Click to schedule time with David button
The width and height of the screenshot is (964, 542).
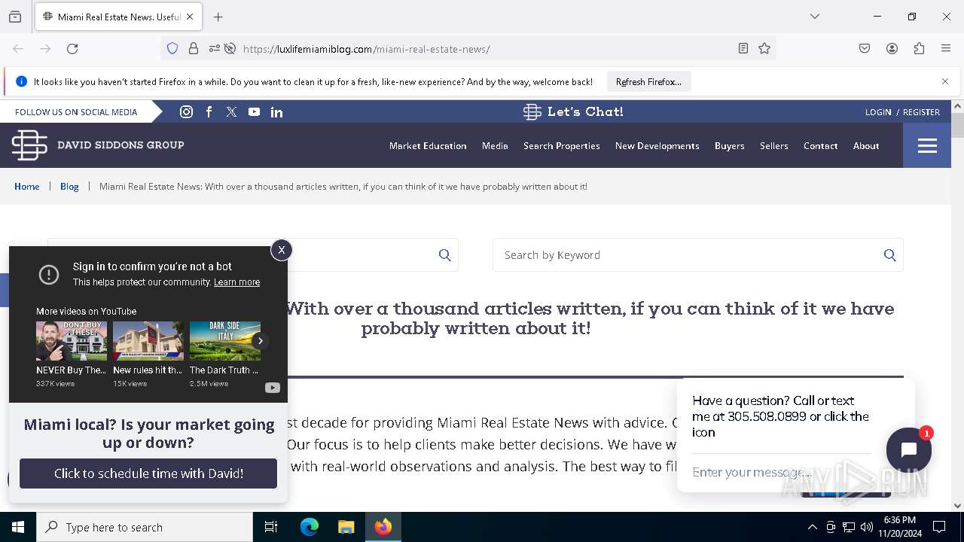coord(148,473)
